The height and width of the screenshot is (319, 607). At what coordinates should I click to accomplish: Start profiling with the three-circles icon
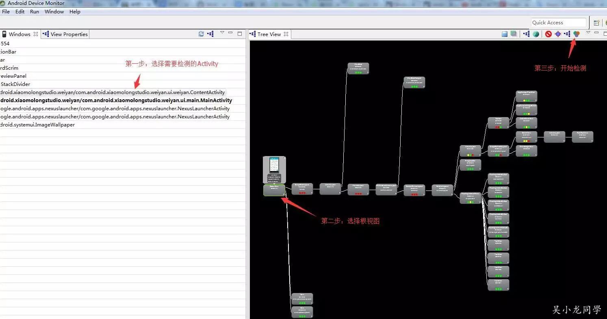pyautogui.click(x=577, y=34)
